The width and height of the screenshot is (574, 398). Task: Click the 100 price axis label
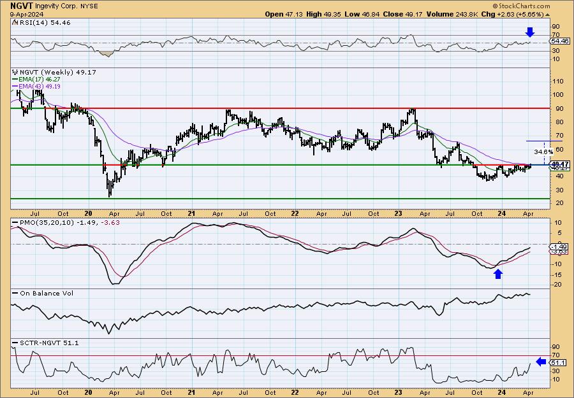tap(559, 94)
